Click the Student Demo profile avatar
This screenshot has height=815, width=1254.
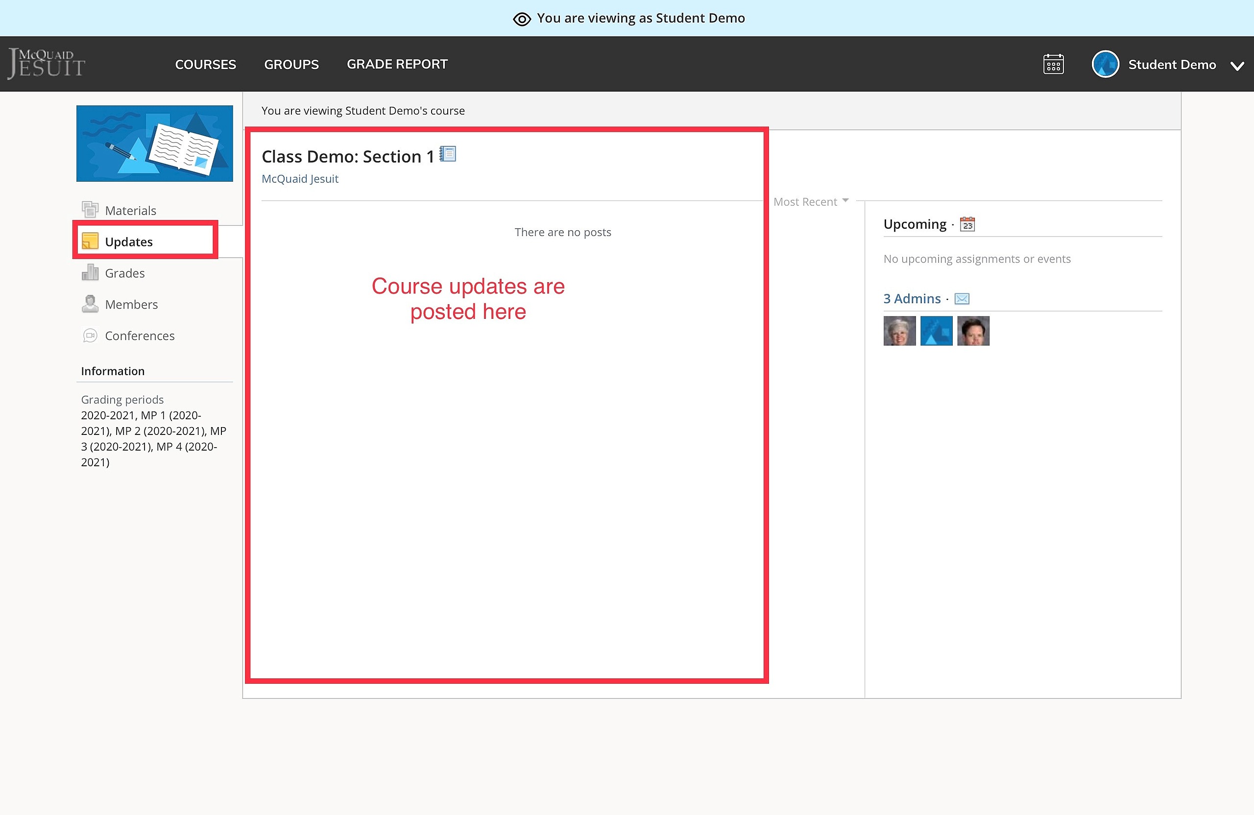pos(1106,64)
